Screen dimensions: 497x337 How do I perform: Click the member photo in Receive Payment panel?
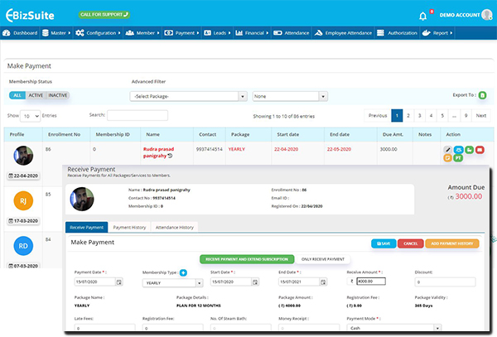click(82, 200)
